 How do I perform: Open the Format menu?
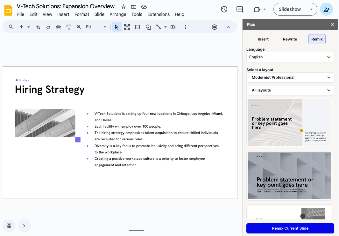pos(82,14)
